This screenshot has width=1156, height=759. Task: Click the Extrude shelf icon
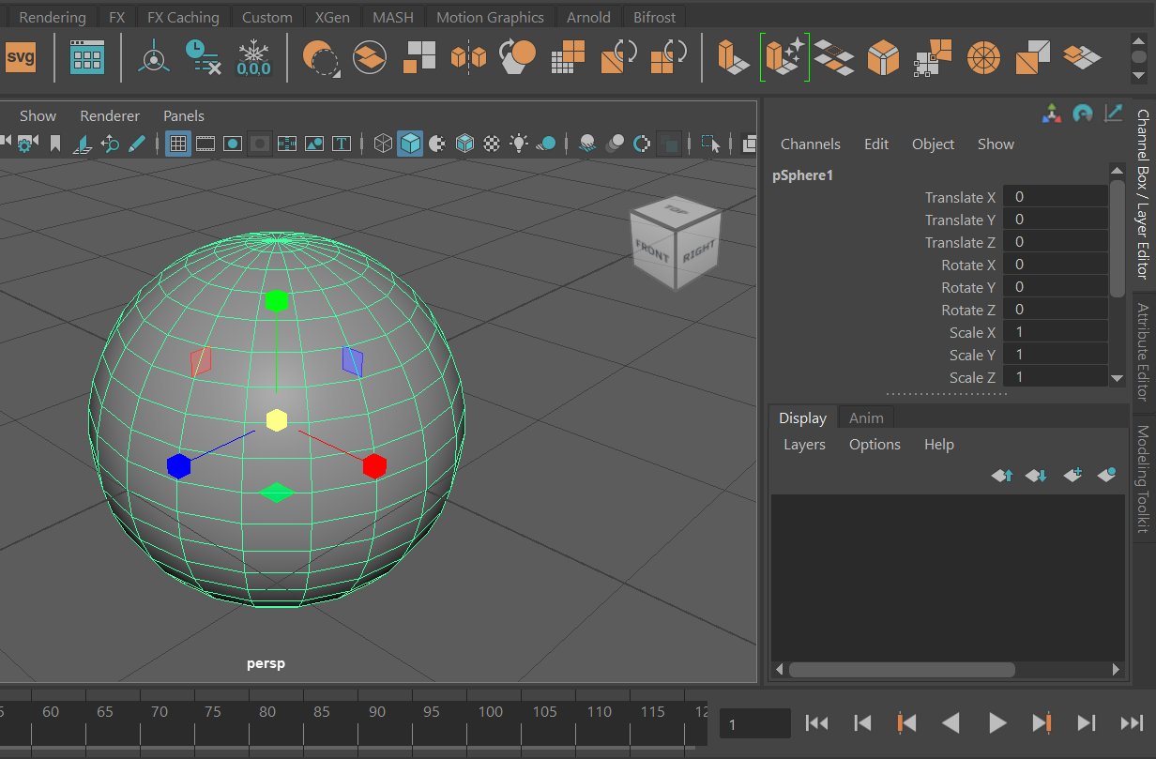click(x=733, y=57)
